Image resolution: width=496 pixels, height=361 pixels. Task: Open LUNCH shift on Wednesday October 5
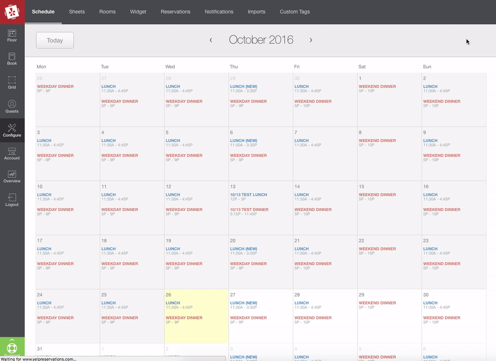(173, 141)
